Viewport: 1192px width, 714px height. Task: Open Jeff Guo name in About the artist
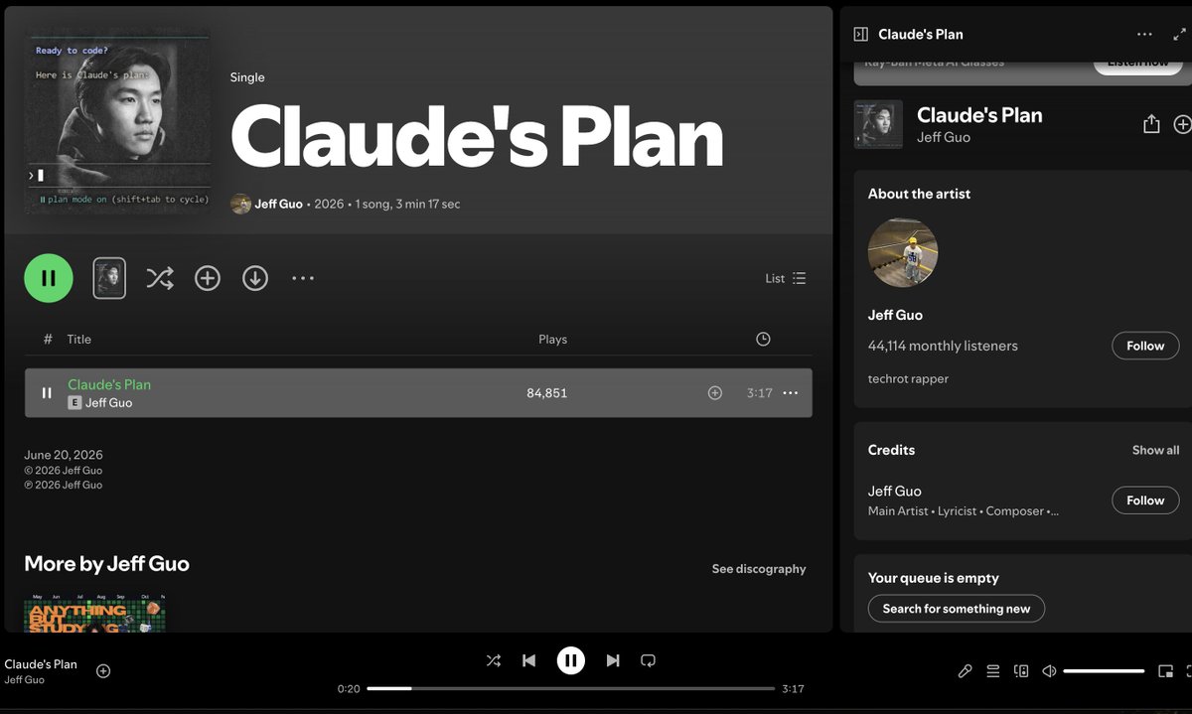pyautogui.click(x=895, y=315)
